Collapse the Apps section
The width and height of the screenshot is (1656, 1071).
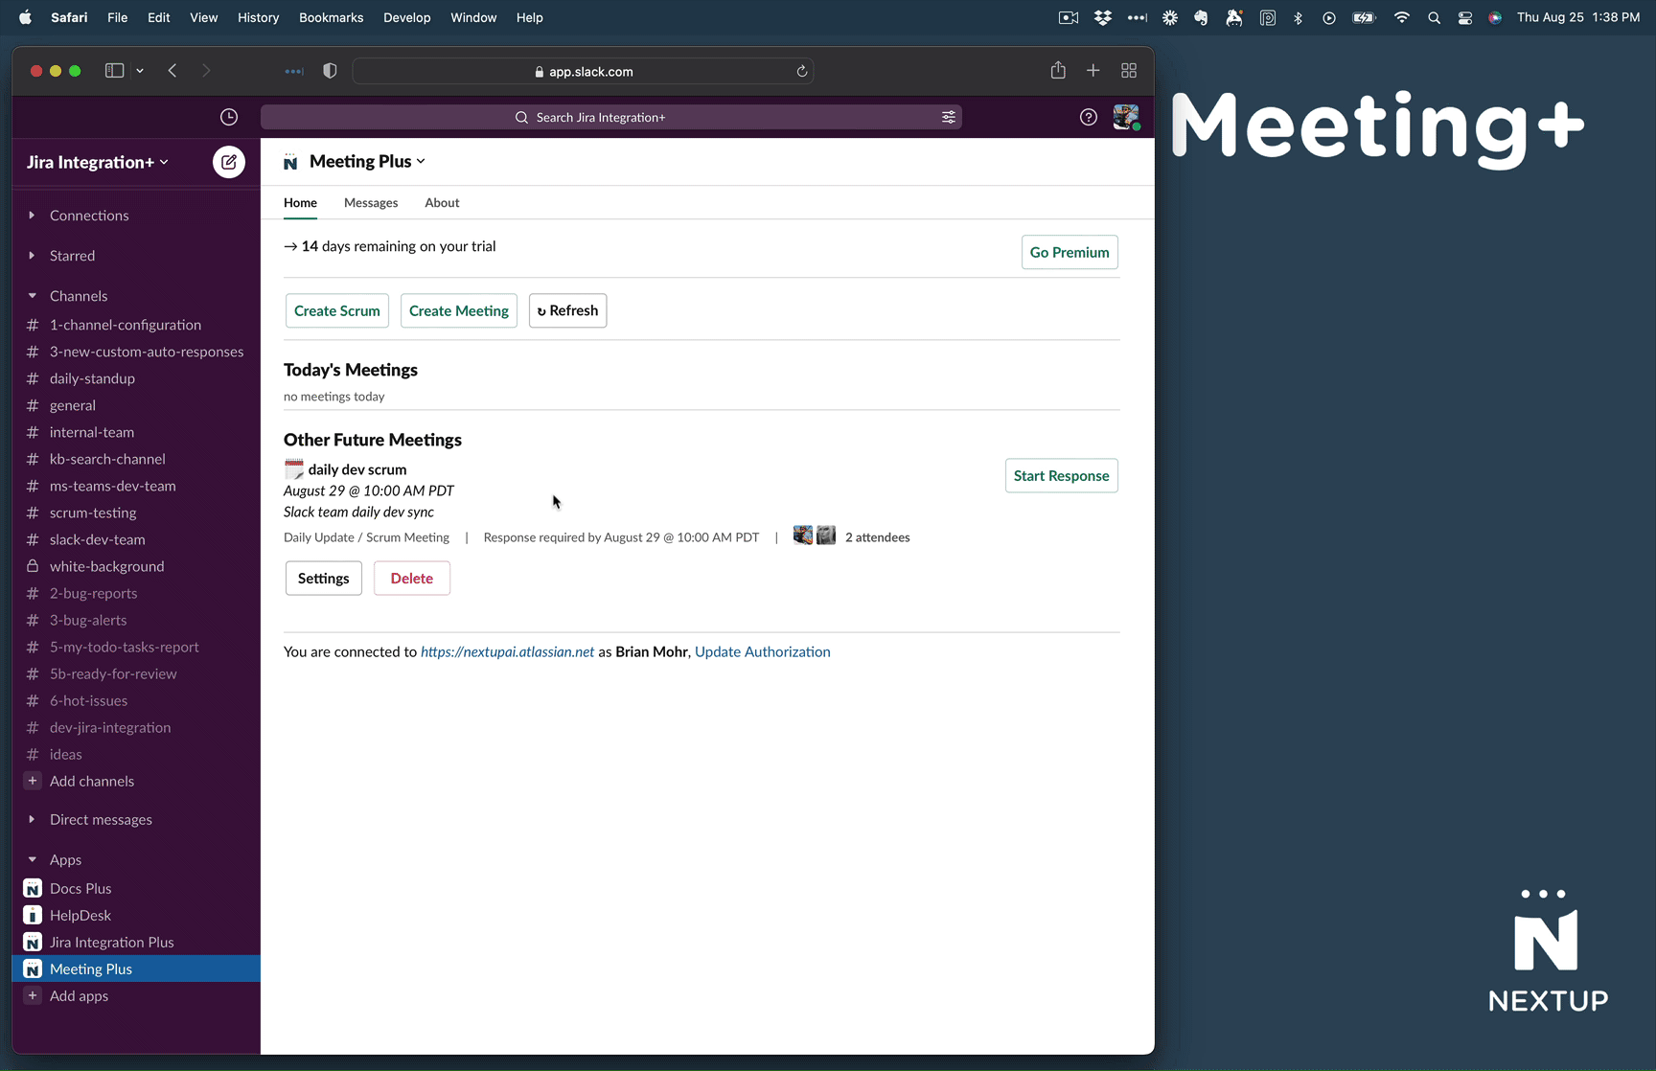tap(32, 859)
